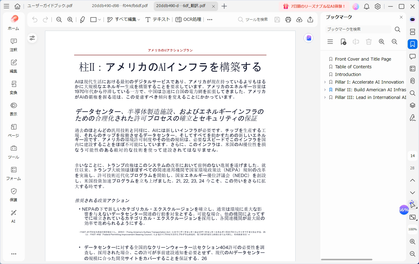Expand the Pillar II bookmark

coord(325,90)
